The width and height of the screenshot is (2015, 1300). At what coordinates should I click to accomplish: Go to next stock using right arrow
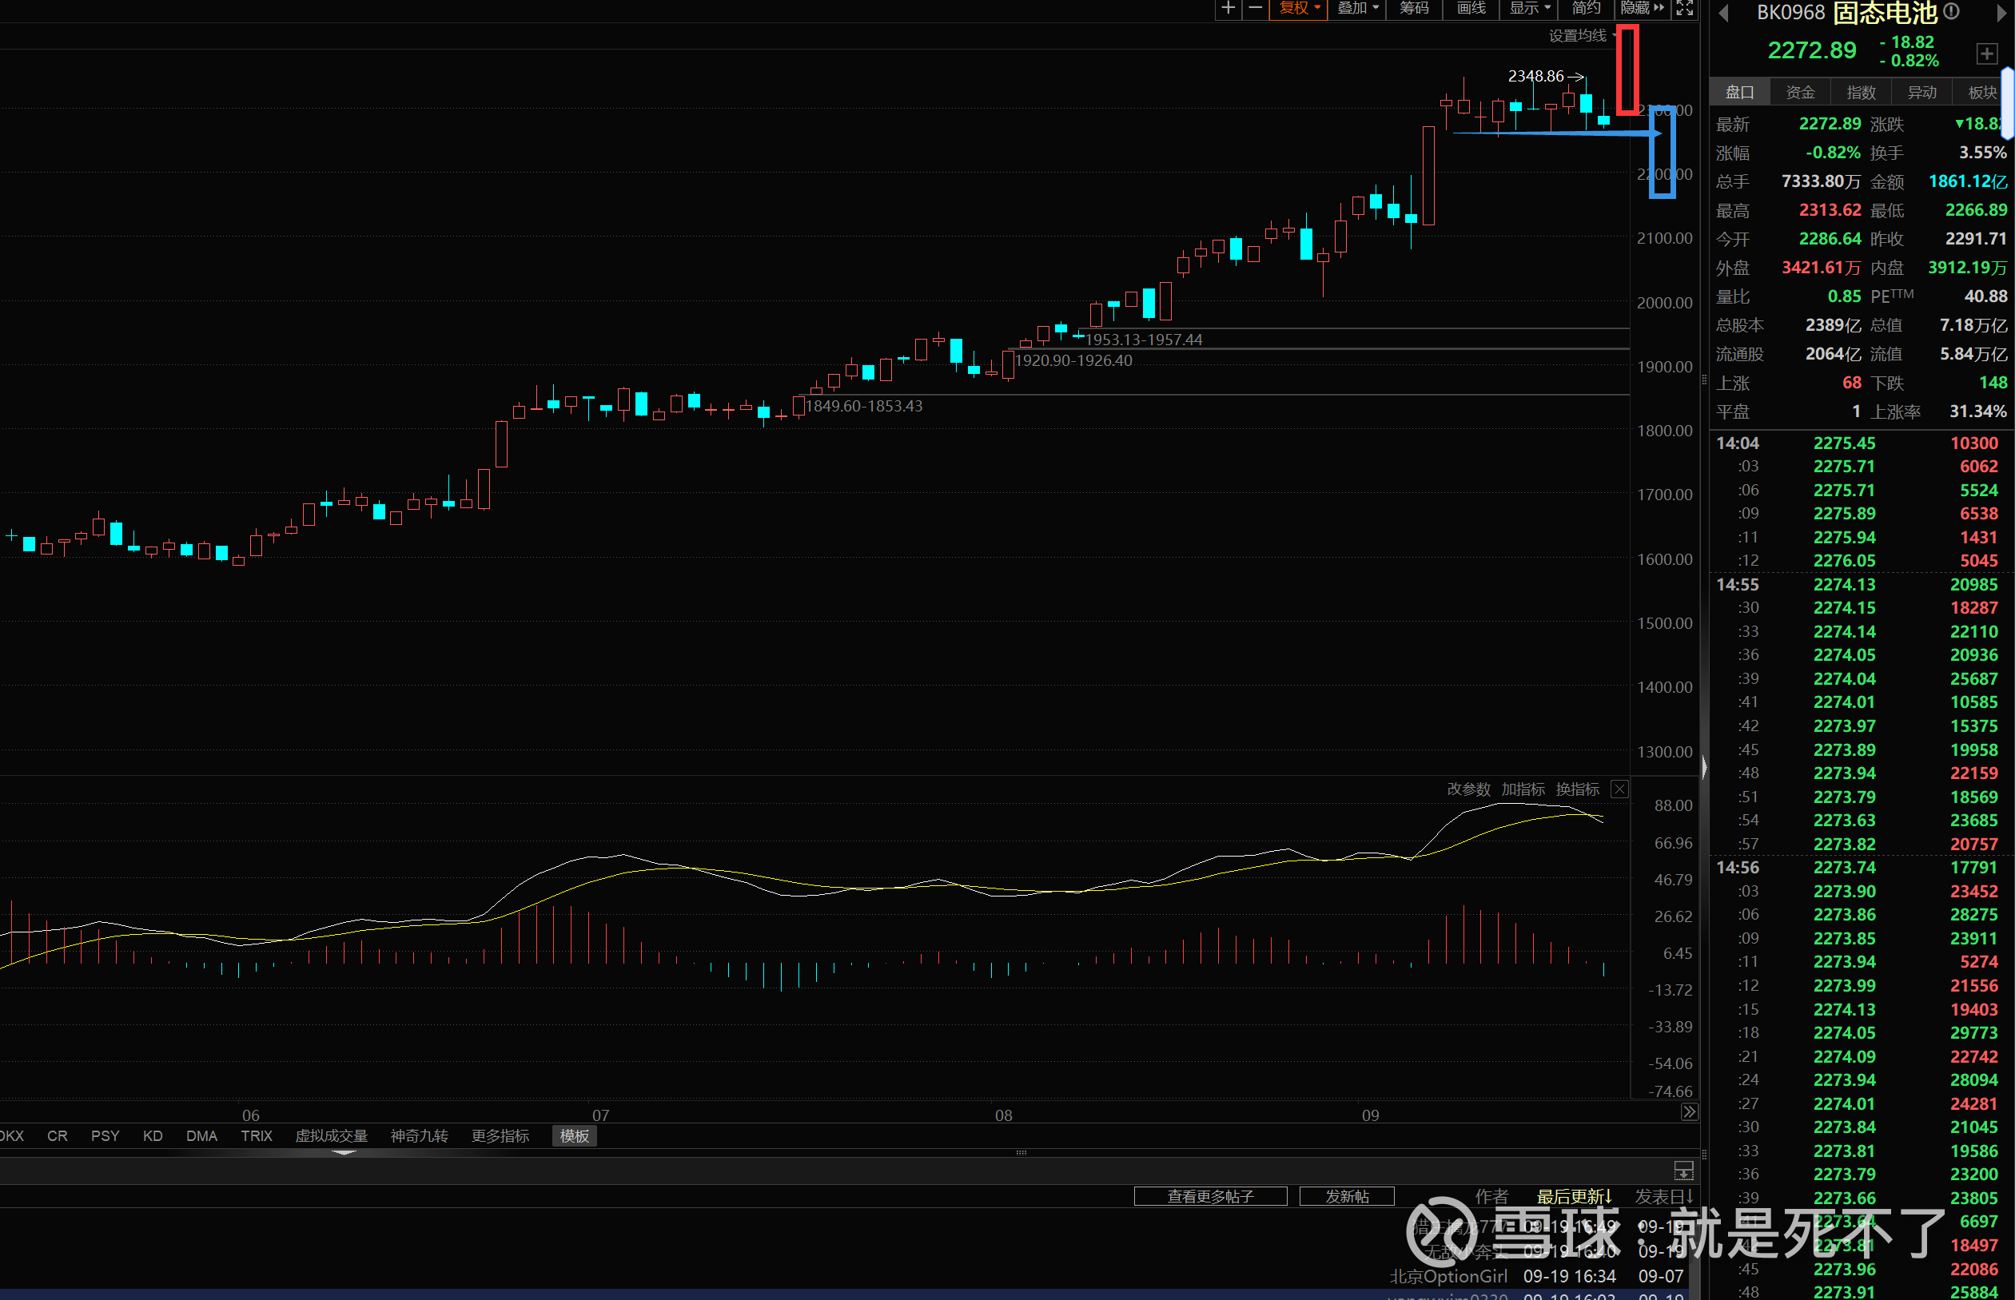tap(2001, 13)
